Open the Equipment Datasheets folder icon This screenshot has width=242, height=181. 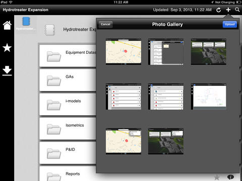53,56
